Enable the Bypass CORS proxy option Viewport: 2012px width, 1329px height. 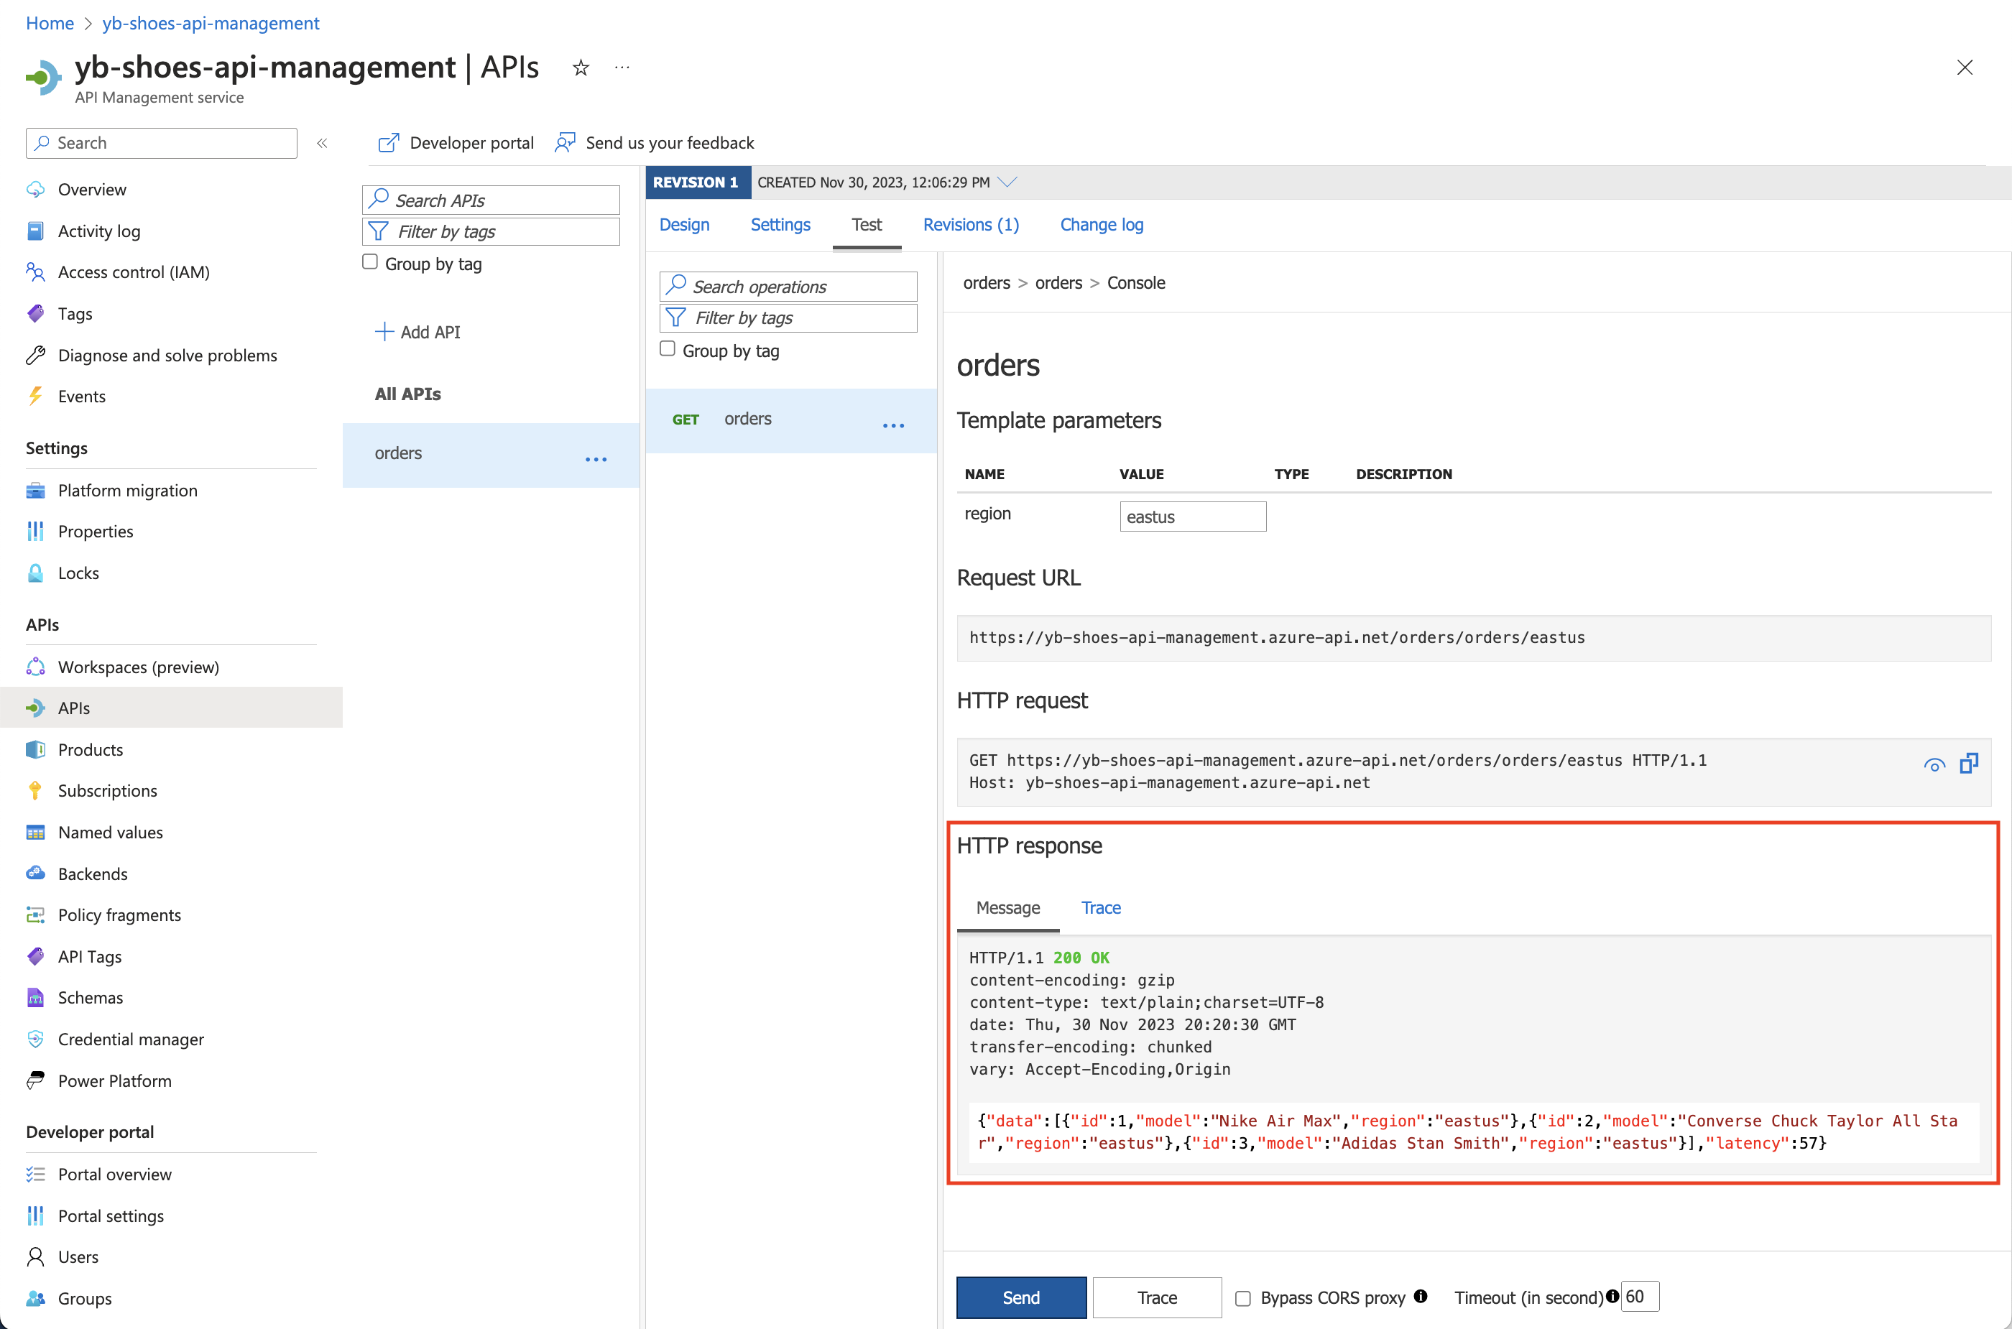[x=1242, y=1297]
